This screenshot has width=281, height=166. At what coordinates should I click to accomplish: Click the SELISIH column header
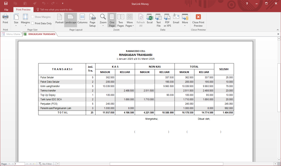point(224,69)
